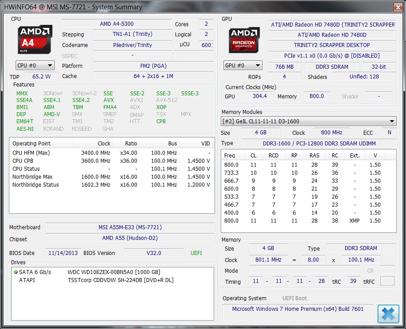Screen dimensions: 406x329
Task: Click the GPU memory clock 800.0 value
Action: [x=316, y=96]
